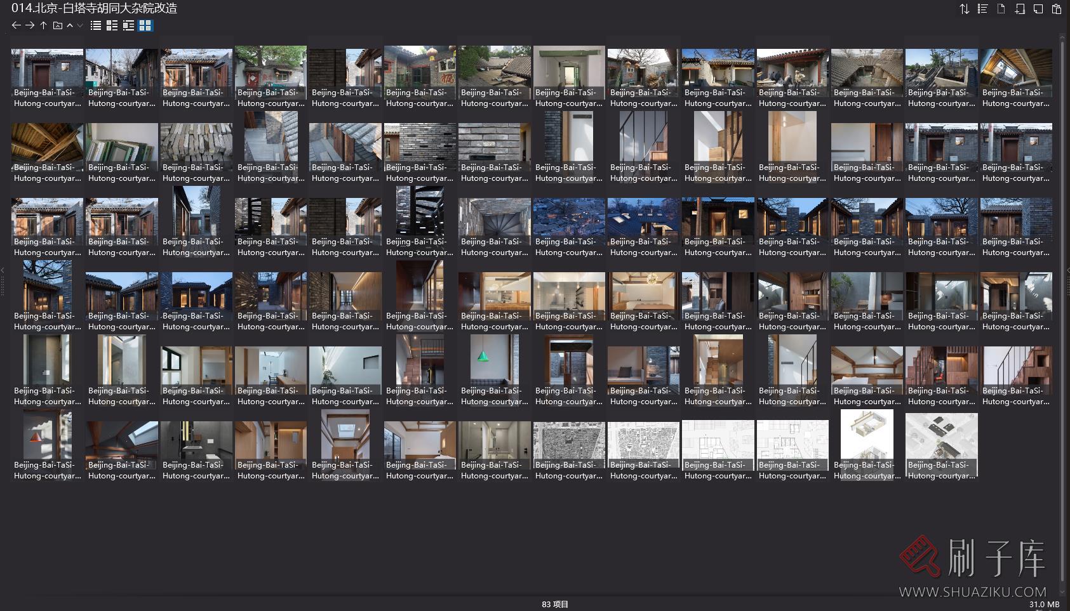
Task: Switch to details list view
Action: (x=112, y=25)
